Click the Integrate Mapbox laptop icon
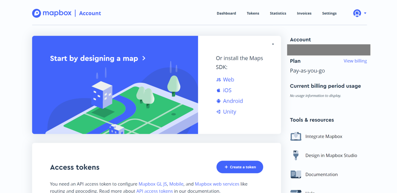 (x=296, y=136)
